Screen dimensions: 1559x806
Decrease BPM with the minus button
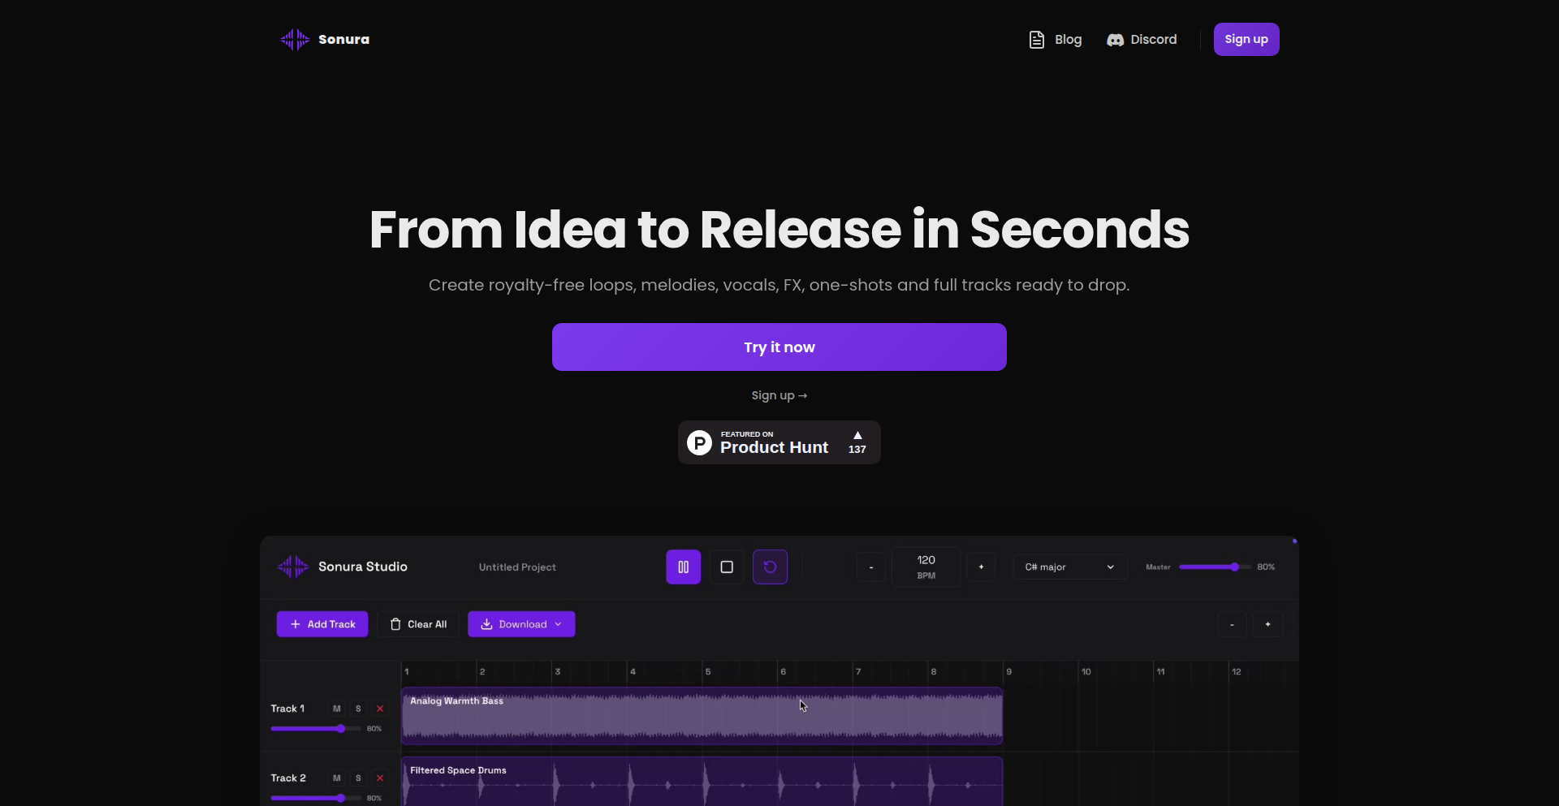pyautogui.click(x=871, y=567)
